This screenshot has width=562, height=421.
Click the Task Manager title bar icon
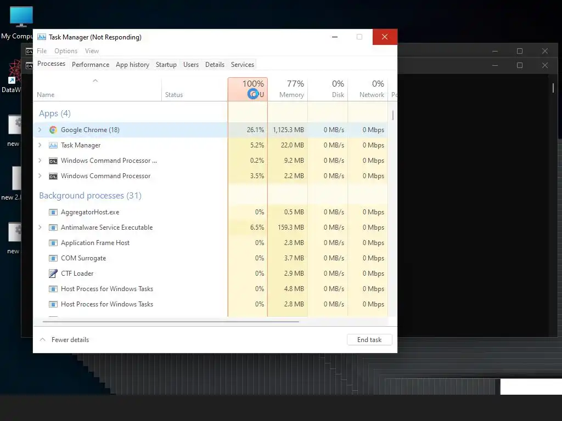pos(42,37)
